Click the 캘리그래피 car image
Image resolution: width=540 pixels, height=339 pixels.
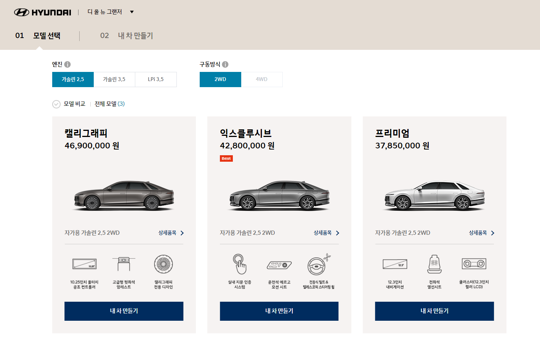[124, 195]
